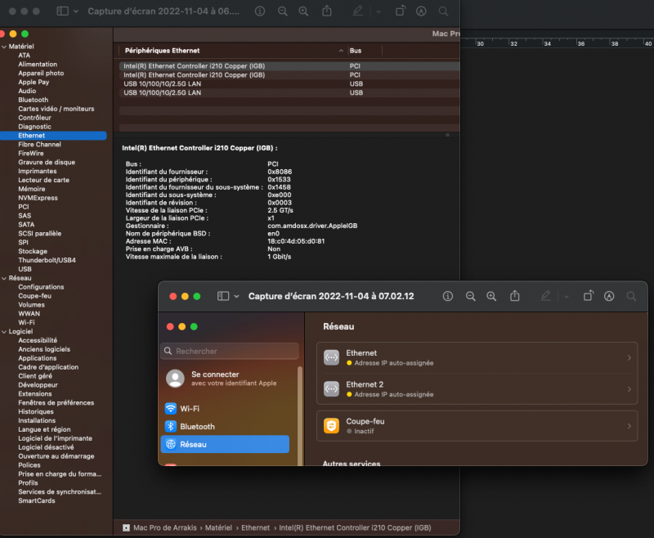Collapse the Logiciel section disclosure triangle
Viewport: 654px width, 538px height.
coord(4,331)
